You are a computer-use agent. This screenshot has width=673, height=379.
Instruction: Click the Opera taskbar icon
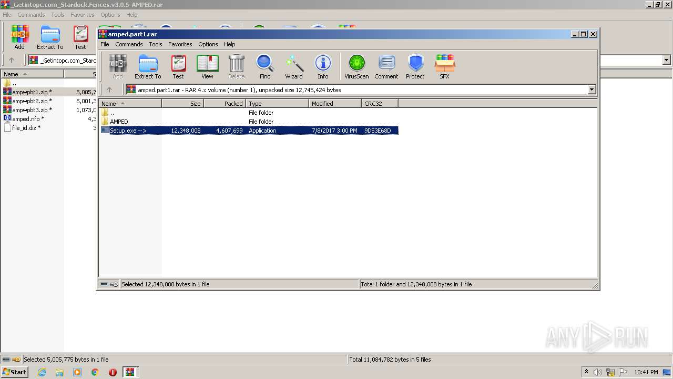[x=113, y=372]
